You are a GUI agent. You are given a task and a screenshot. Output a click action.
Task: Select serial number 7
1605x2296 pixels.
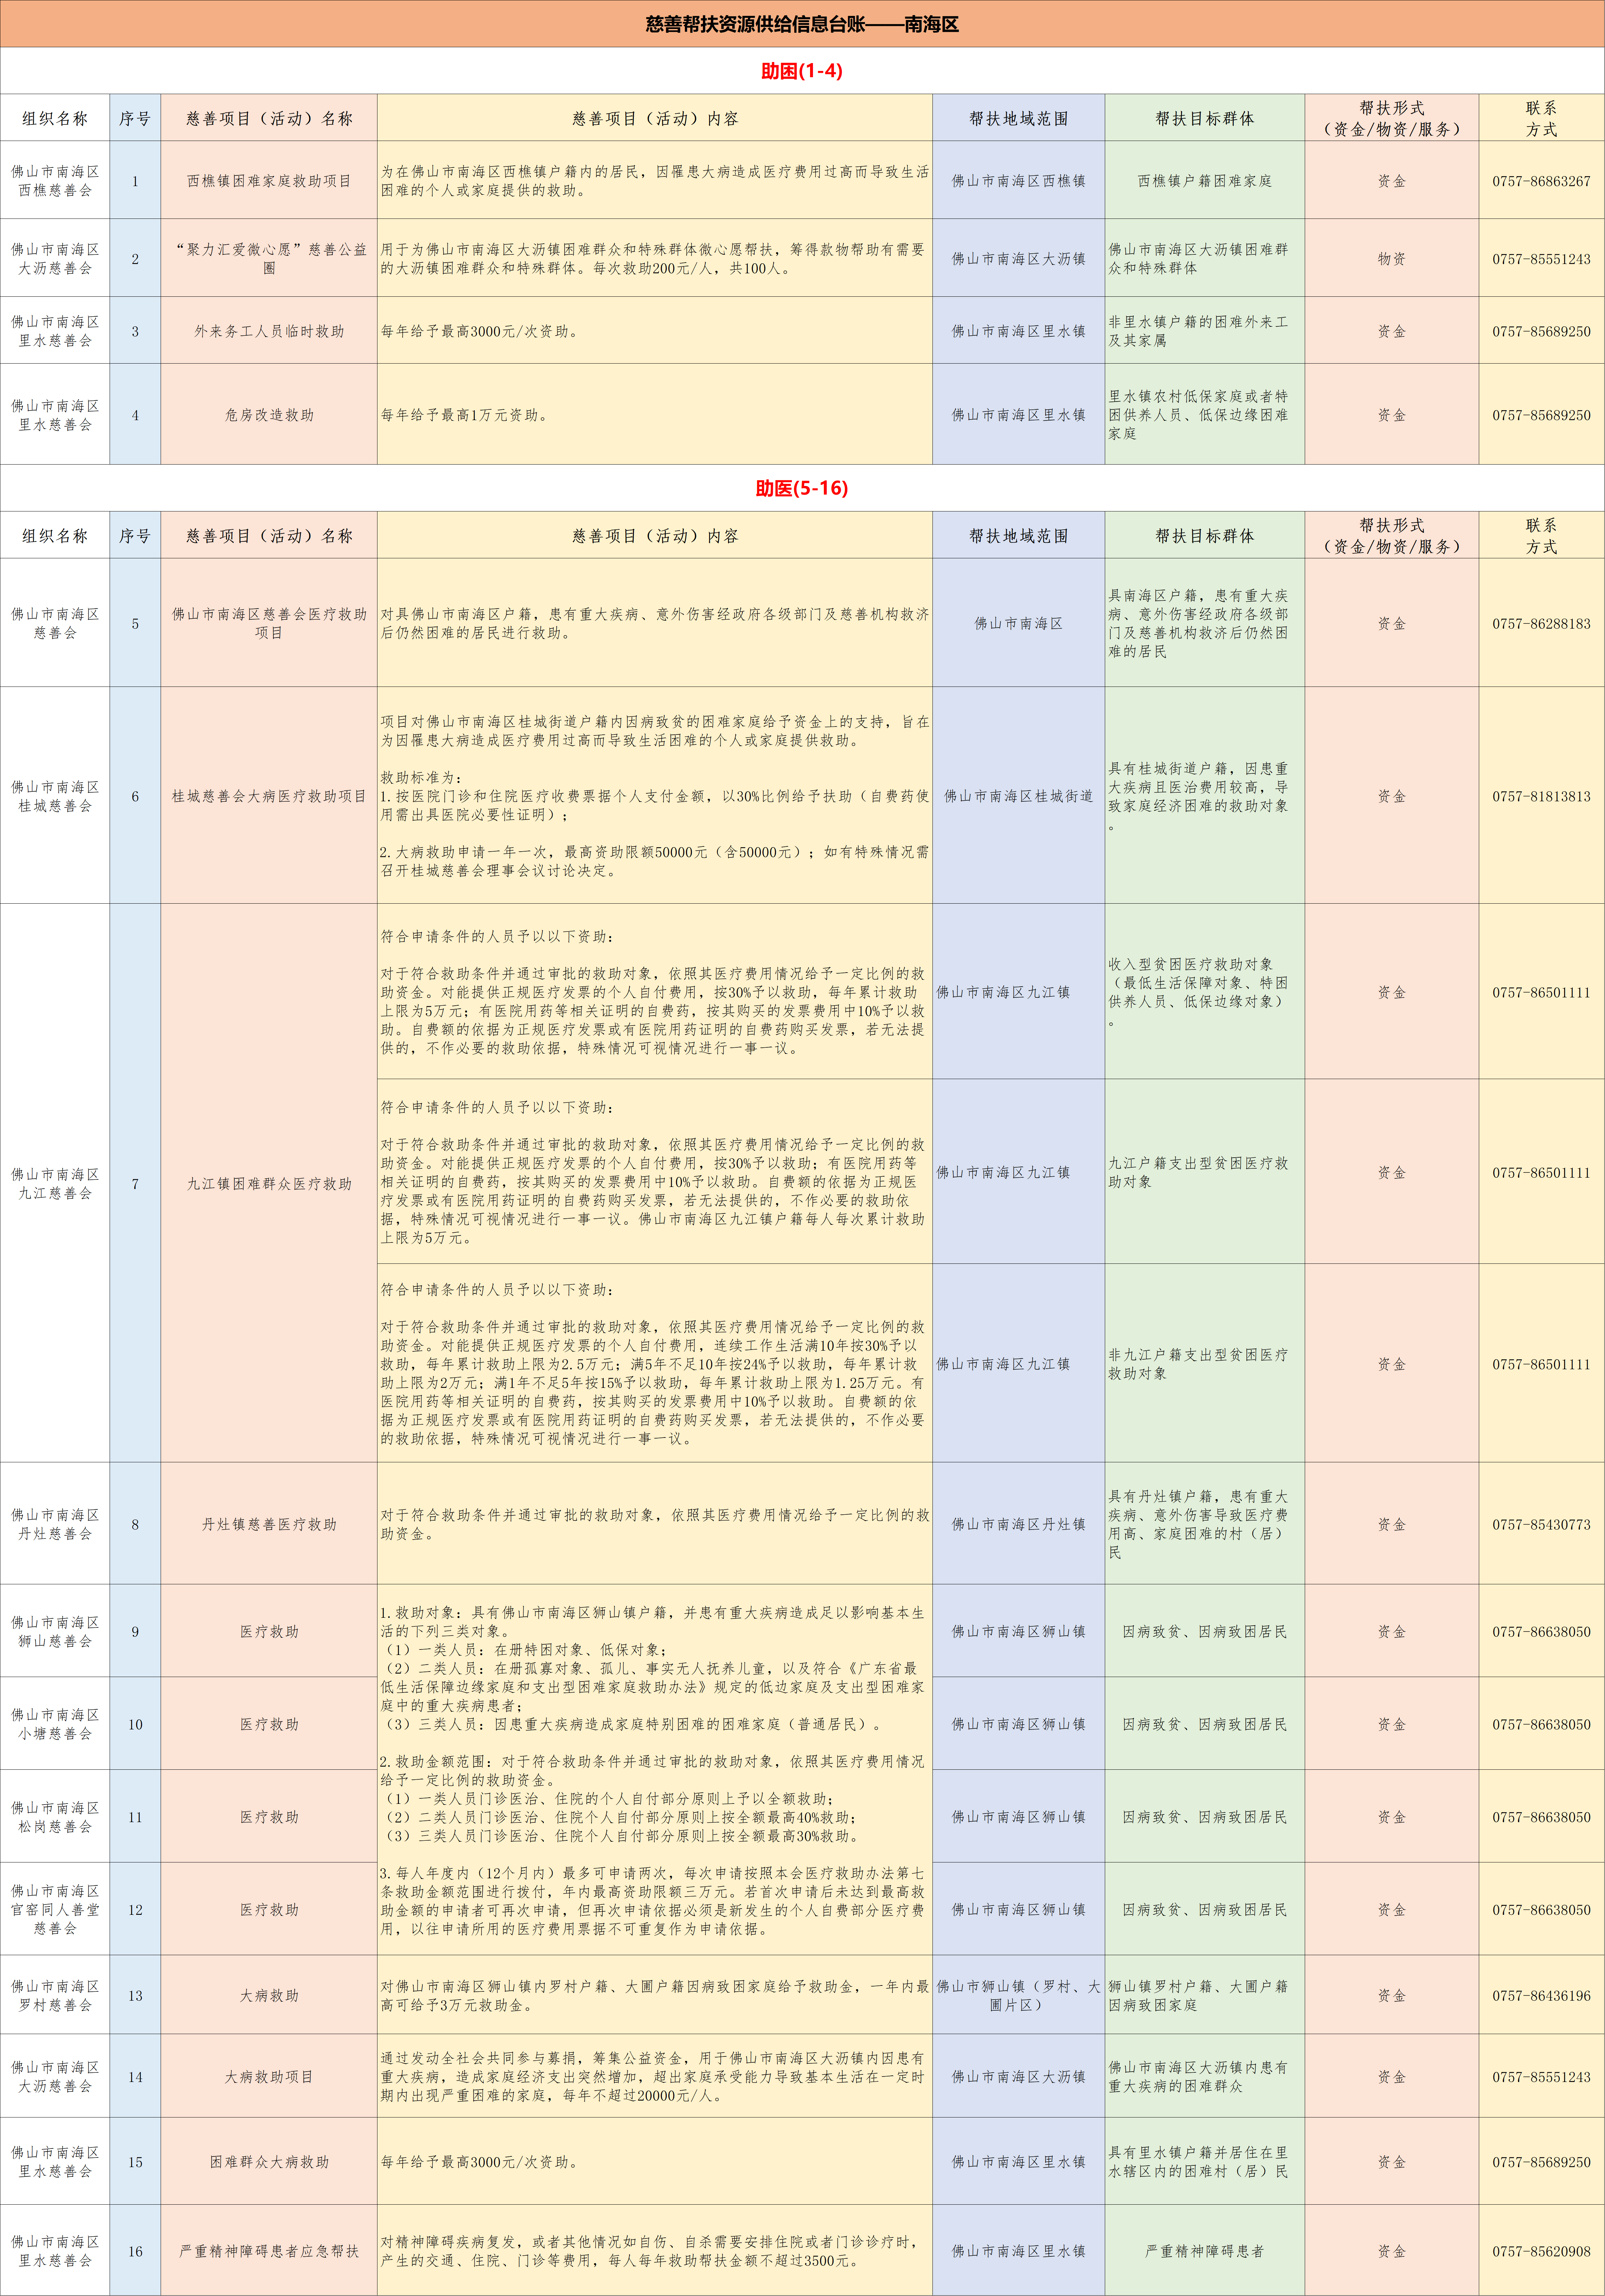[135, 1183]
